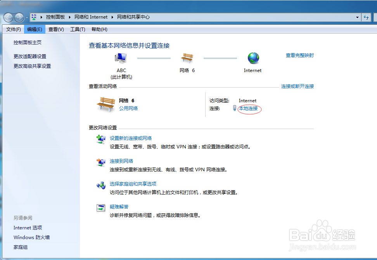
Task: Click the refresh icon in the address bar
Action: (366, 17)
